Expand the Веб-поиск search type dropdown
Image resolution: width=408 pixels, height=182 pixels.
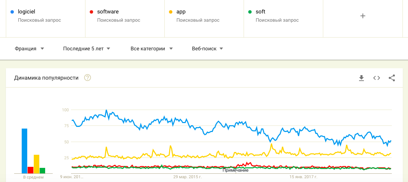tap(207, 49)
